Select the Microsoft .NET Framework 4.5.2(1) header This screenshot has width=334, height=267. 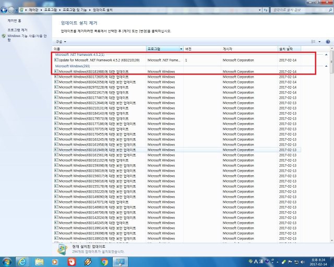(80, 55)
